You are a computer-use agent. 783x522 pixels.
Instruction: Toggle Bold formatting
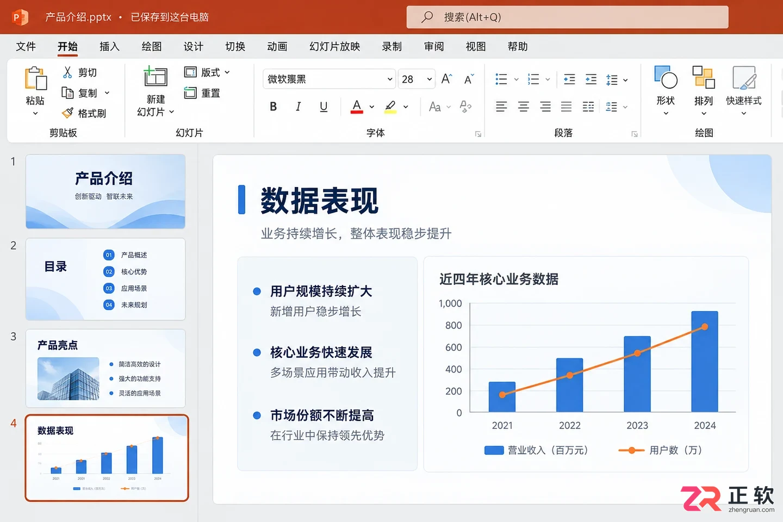click(x=274, y=107)
